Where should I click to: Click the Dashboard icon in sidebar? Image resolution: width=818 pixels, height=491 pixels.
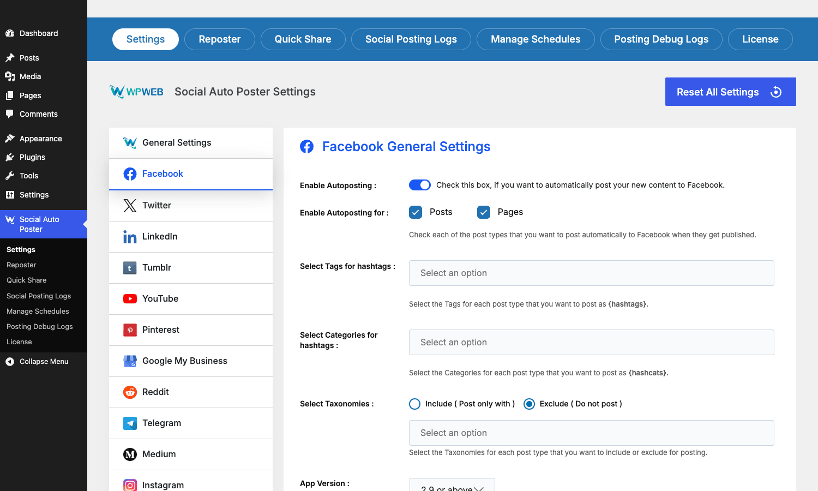[10, 33]
